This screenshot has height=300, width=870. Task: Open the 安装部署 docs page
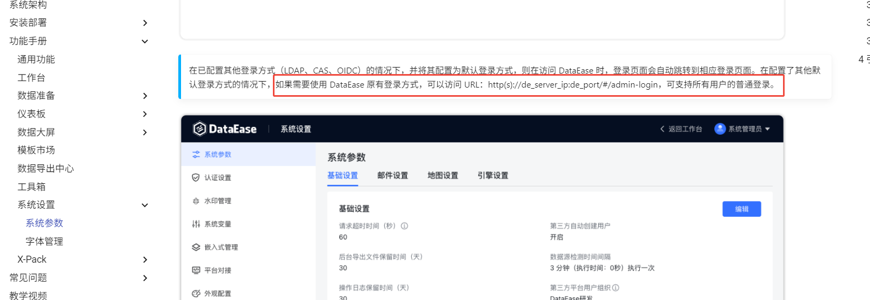click(x=28, y=23)
